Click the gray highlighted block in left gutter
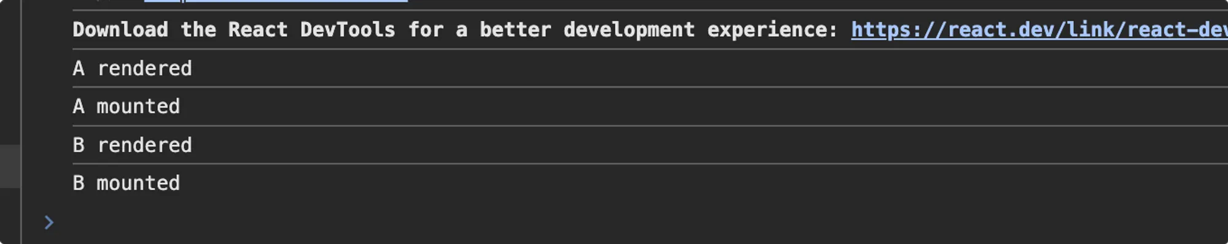The image size is (1228, 244). click(10, 166)
